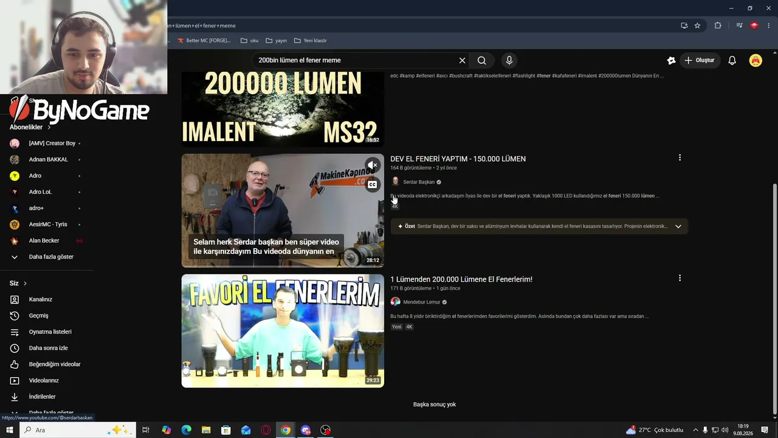
Task: Open the Mendebur Lemur channel link
Action: (x=421, y=302)
